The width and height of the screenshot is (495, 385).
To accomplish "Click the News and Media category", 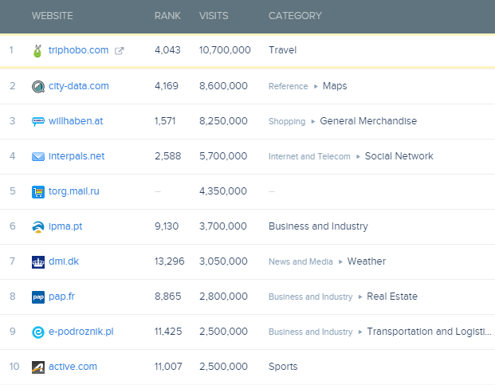I will pyautogui.click(x=301, y=261).
